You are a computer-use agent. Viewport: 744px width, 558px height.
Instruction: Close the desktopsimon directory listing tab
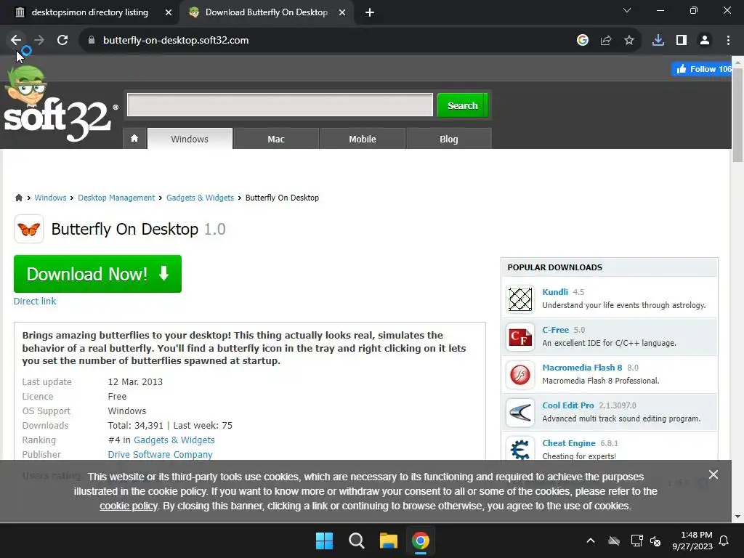click(x=169, y=12)
